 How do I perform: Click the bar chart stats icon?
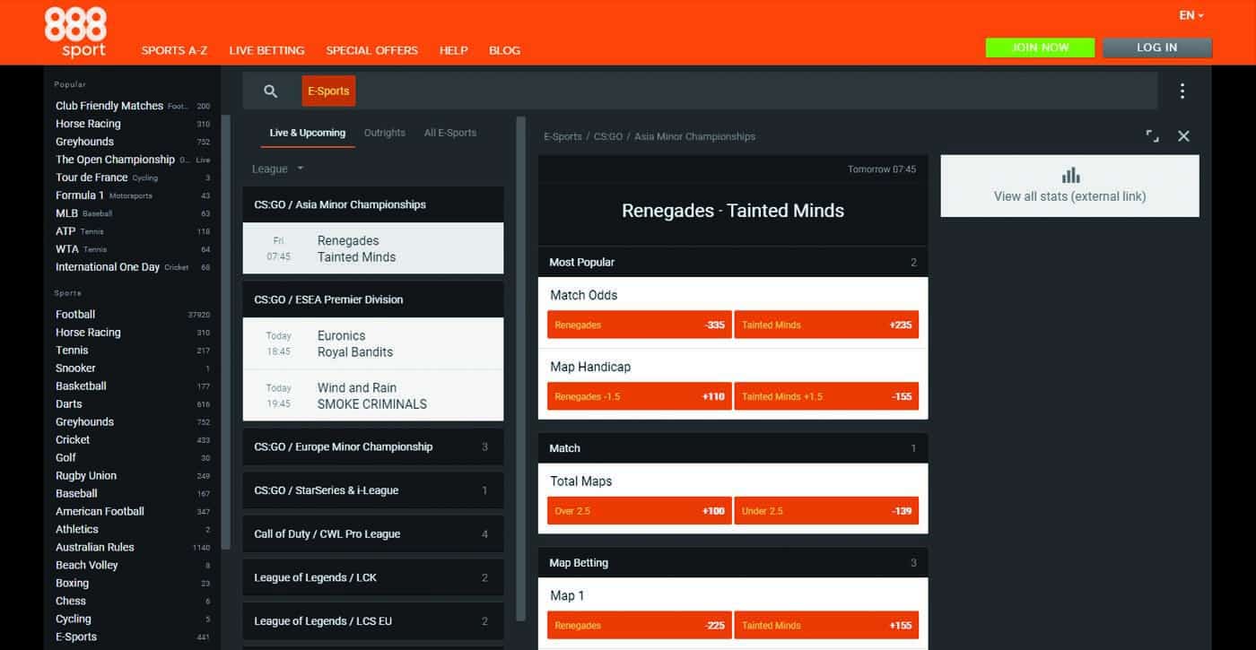click(x=1070, y=175)
